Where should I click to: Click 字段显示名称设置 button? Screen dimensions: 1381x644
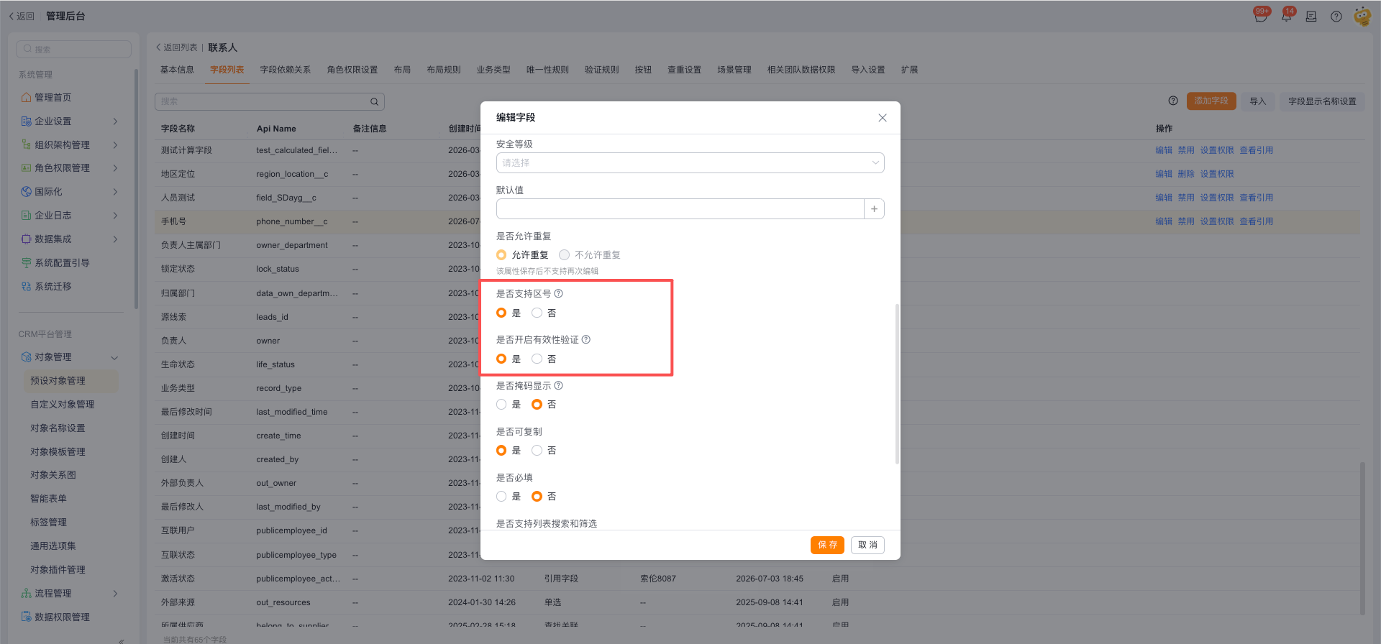1322,101
